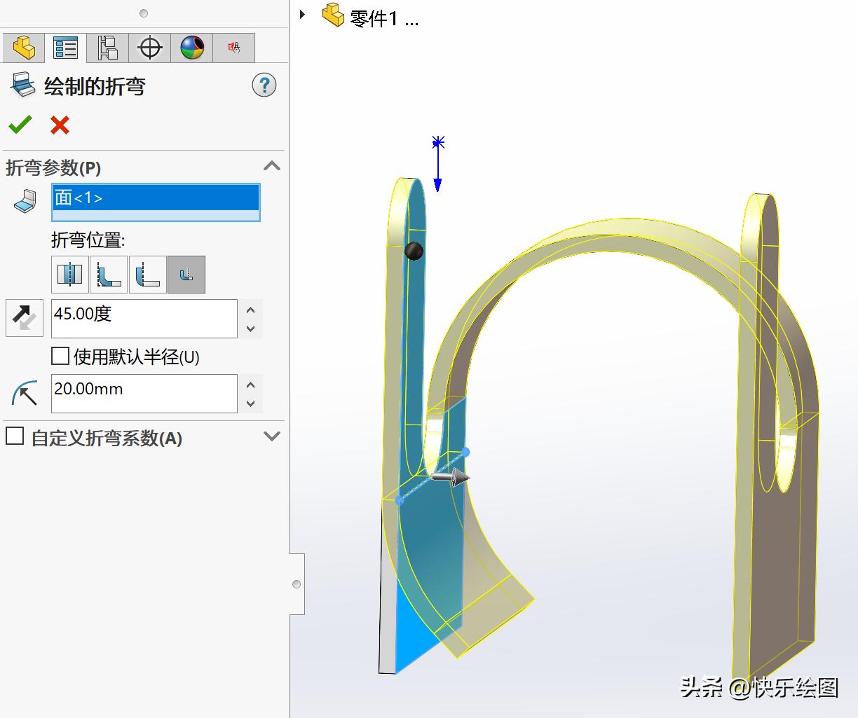Choose Bend Outside position option
The height and width of the screenshot is (718, 858).
[186, 274]
